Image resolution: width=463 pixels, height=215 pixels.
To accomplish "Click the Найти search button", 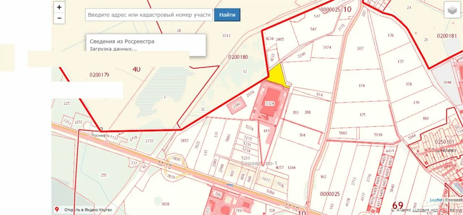I will point(227,15).
